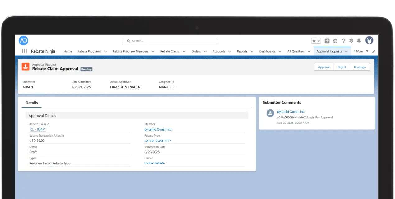Click the submitter comment avatar icon
The width and height of the screenshot is (395, 199).
[x=270, y=113]
